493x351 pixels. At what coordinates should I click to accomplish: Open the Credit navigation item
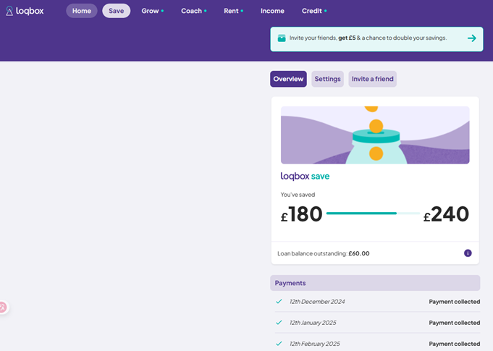(x=314, y=11)
